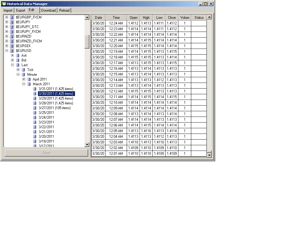Click the March 2011 cylinder icon
306x229 pixels.
29,84
